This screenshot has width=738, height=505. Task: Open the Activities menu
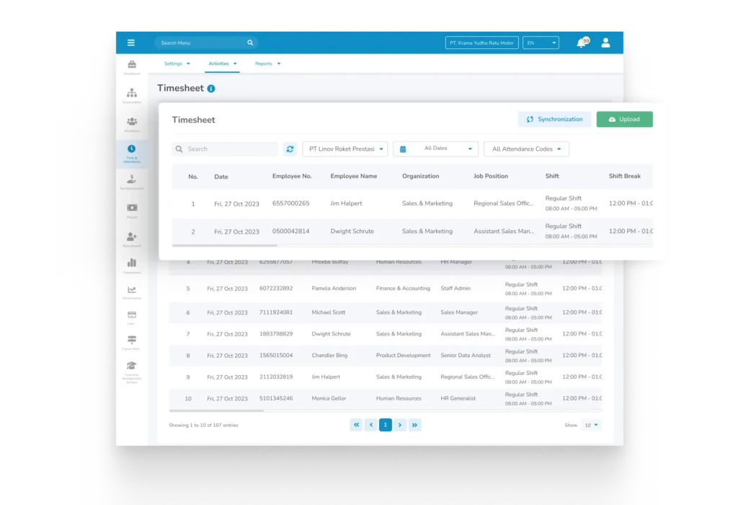coord(222,63)
